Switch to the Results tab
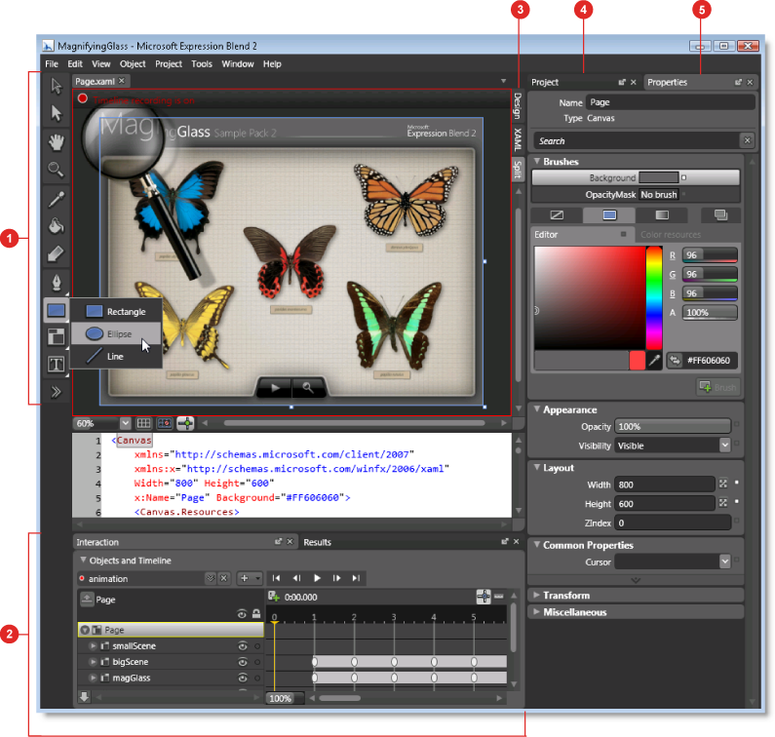This screenshot has height=737, width=775. pos(317,542)
